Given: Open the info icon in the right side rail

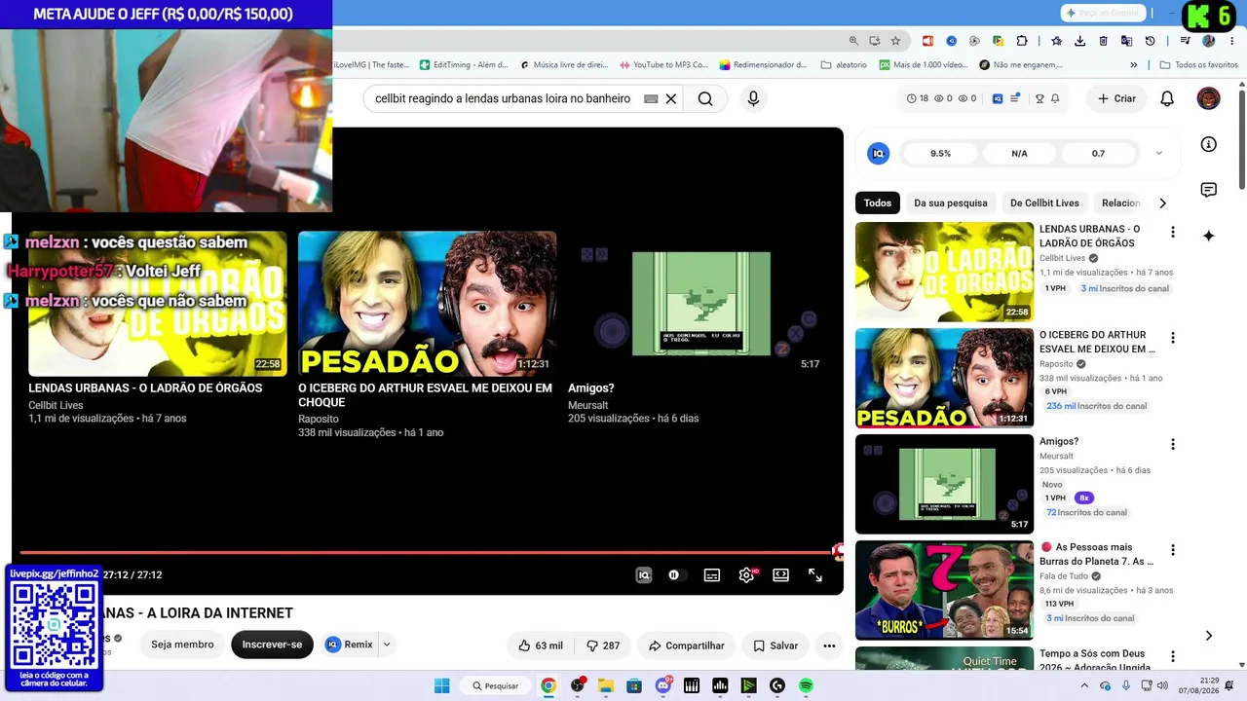Looking at the screenshot, I should coord(1209,144).
